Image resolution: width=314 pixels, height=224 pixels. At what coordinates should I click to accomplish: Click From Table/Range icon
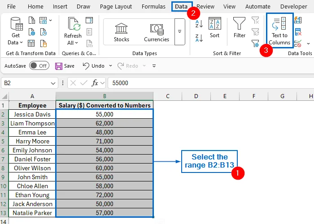coord(31,43)
